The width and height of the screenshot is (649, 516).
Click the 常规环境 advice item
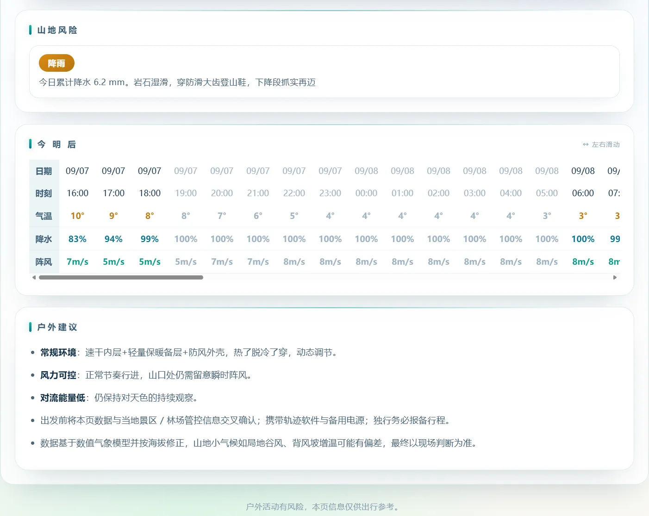pyautogui.click(x=190, y=353)
